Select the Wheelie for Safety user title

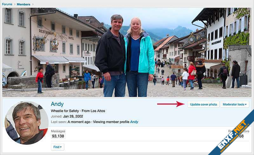coord(65,111)
